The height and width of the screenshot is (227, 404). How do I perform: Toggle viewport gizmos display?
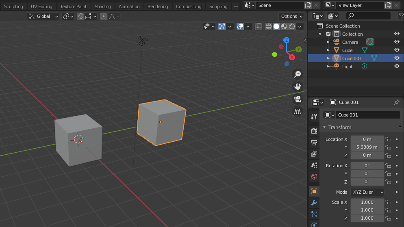222,26
